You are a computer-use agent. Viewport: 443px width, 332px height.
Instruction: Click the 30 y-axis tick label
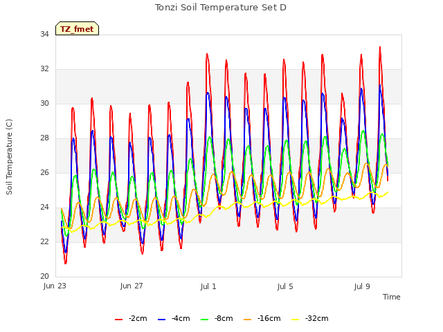[x=44, y=103]
